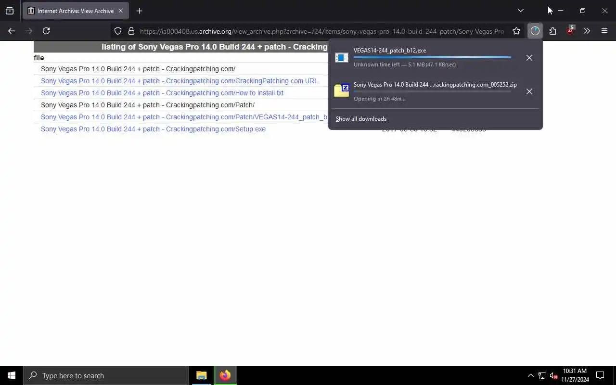The width and height of the screenshot is (616, 385).
Task: Open the extensions puzzle icon
Action: tap(552, 31)
